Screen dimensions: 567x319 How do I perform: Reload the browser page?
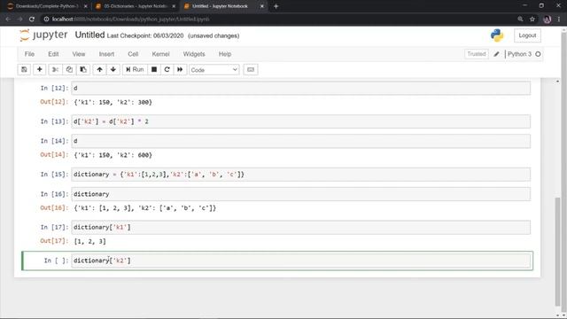tap(32, 19)
